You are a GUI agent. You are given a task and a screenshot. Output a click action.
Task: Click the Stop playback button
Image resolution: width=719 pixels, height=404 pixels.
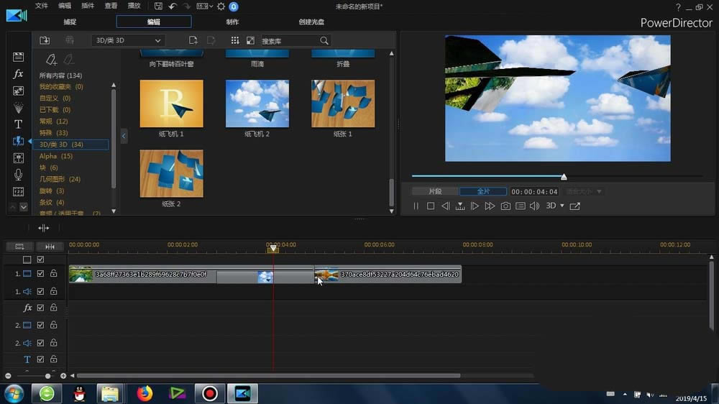click(431, 206)
